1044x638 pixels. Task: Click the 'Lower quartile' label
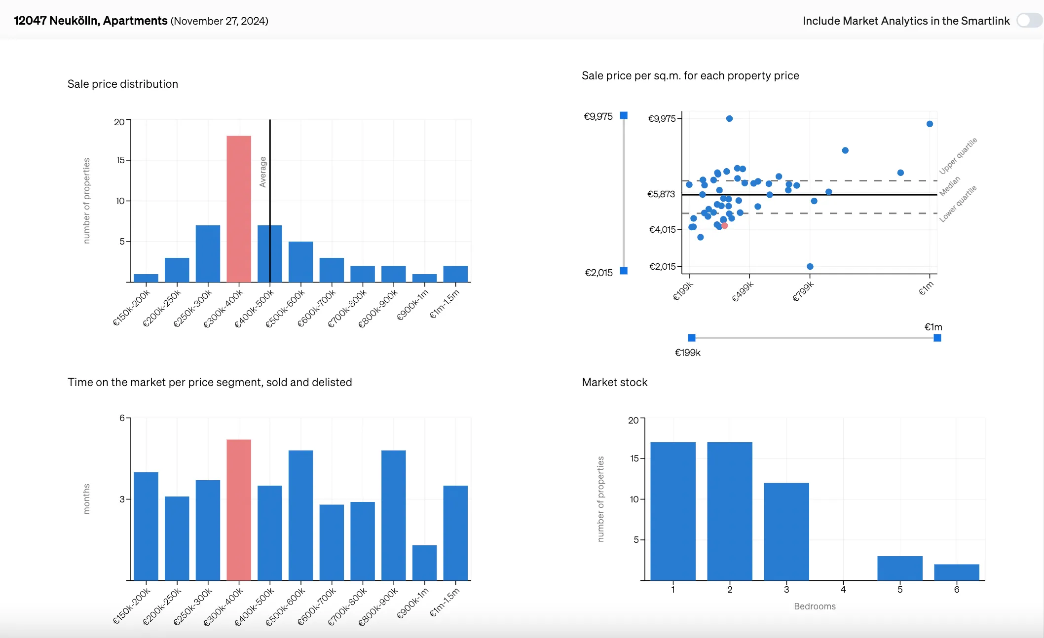tap(958, 204)
